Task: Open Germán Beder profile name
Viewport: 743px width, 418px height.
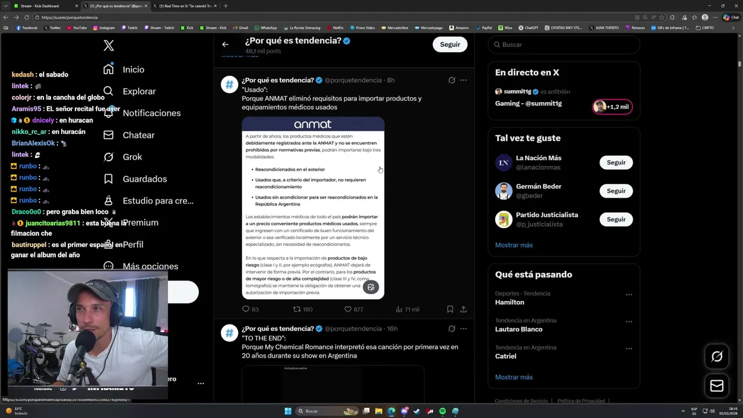Action: [x=539, y=186]
